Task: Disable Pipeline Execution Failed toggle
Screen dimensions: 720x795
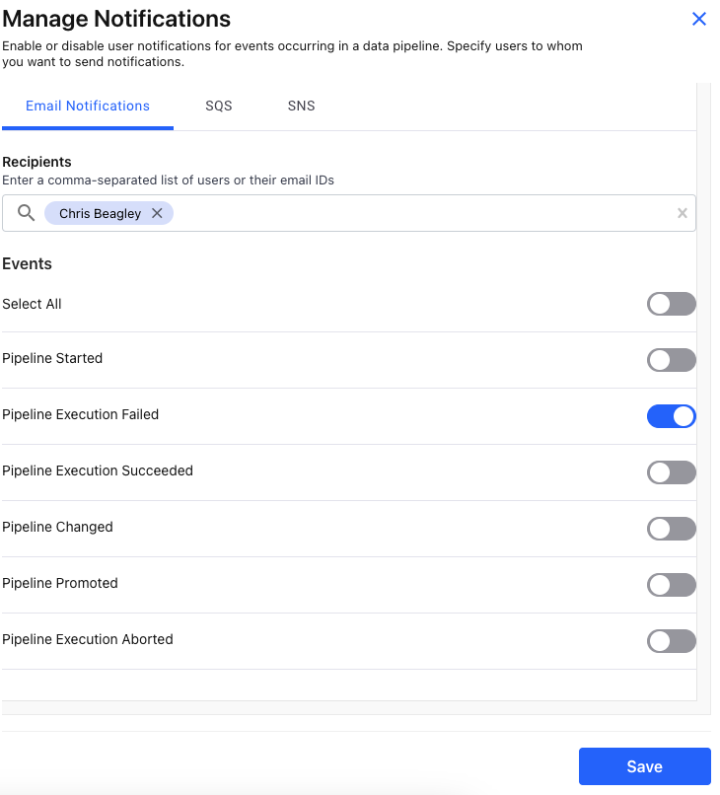Action: (671, 416)
